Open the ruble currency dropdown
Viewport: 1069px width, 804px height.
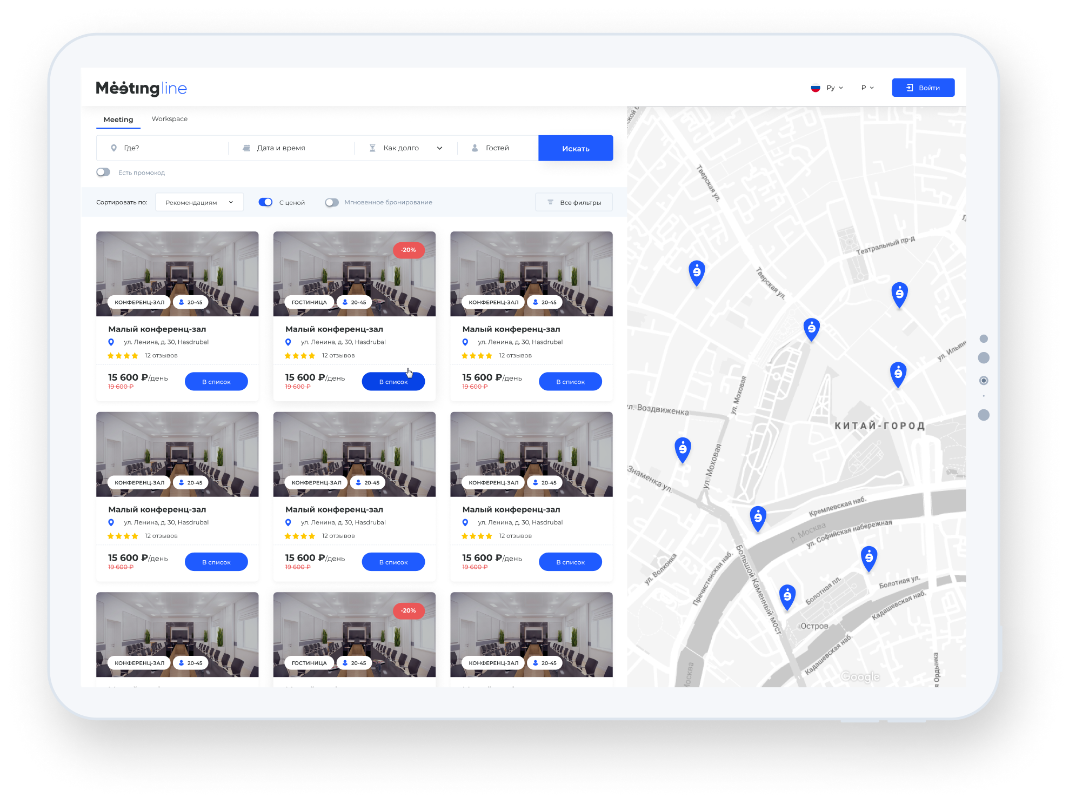click(x=867, y=88)
